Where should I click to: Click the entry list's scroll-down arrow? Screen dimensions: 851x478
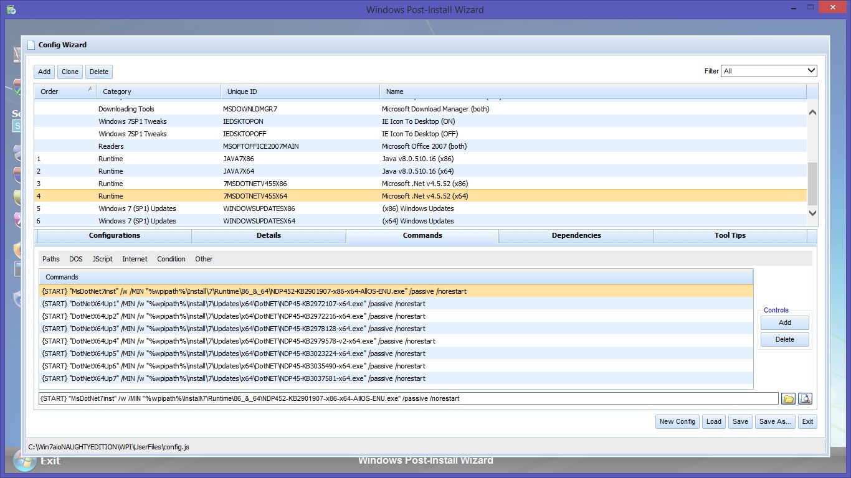(812, 213)
